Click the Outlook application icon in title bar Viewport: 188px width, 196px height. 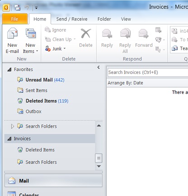coord(6,7)
